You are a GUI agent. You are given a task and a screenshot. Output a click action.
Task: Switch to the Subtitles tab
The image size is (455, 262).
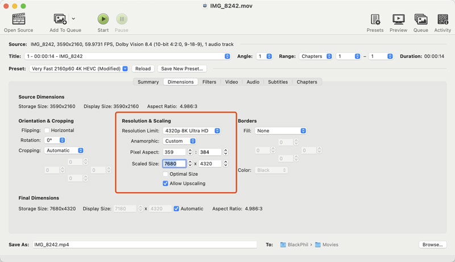[x=278, y=82]
